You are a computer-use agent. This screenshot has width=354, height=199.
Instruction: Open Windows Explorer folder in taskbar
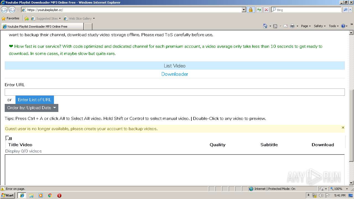pos(31,195)
